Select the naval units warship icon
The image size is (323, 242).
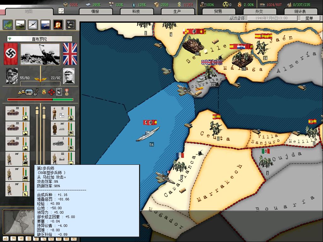45,25
